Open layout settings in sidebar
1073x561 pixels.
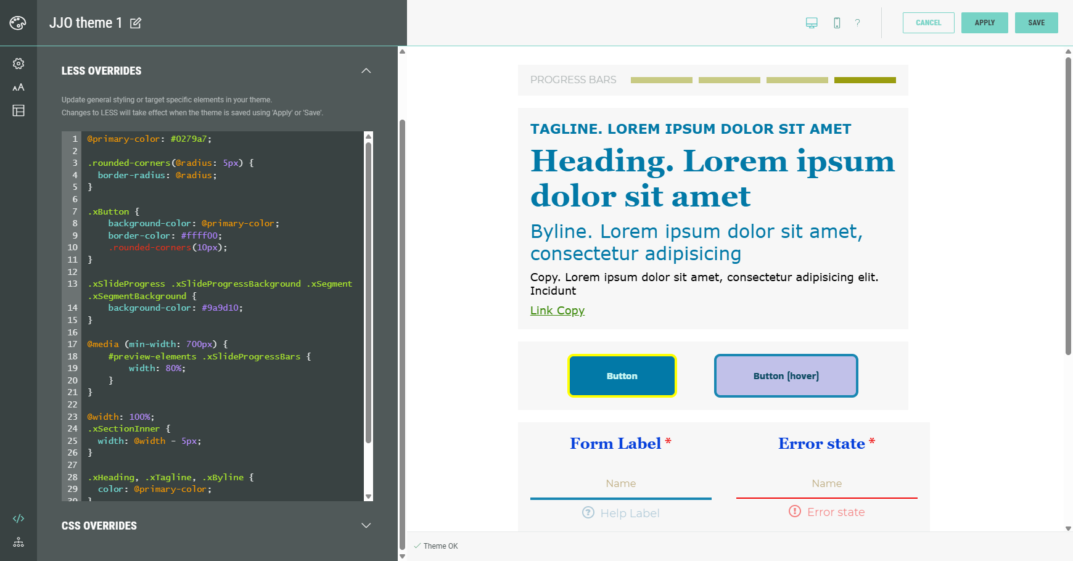point(18,111)
